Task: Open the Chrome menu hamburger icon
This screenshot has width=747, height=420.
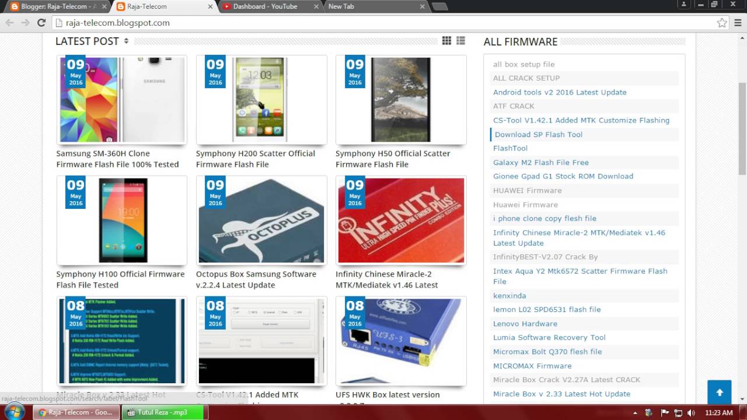Action: point(738,23)
